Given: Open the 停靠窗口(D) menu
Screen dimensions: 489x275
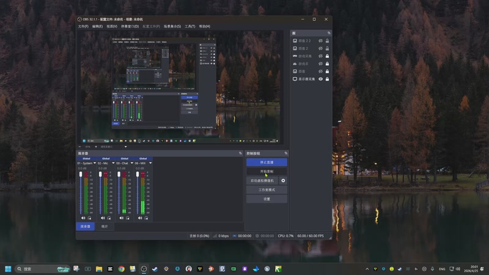Looking at the screenshot, I should tap(130, 26).
